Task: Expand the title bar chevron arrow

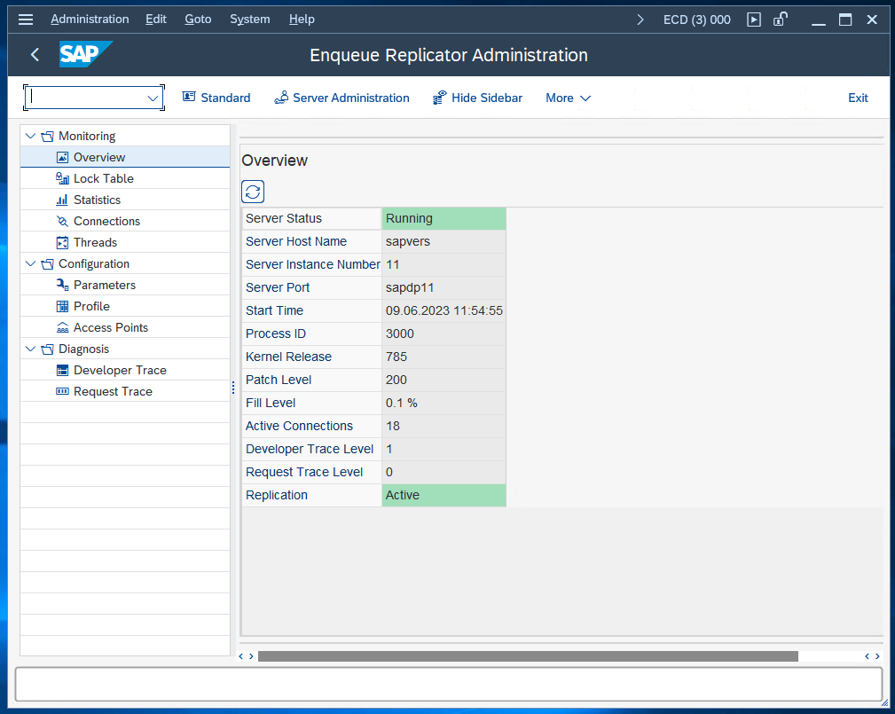Action: 640,20
